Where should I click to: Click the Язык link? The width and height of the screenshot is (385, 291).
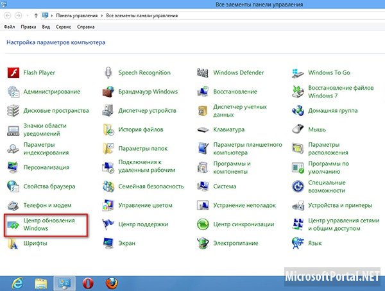(x=315, y=244)
